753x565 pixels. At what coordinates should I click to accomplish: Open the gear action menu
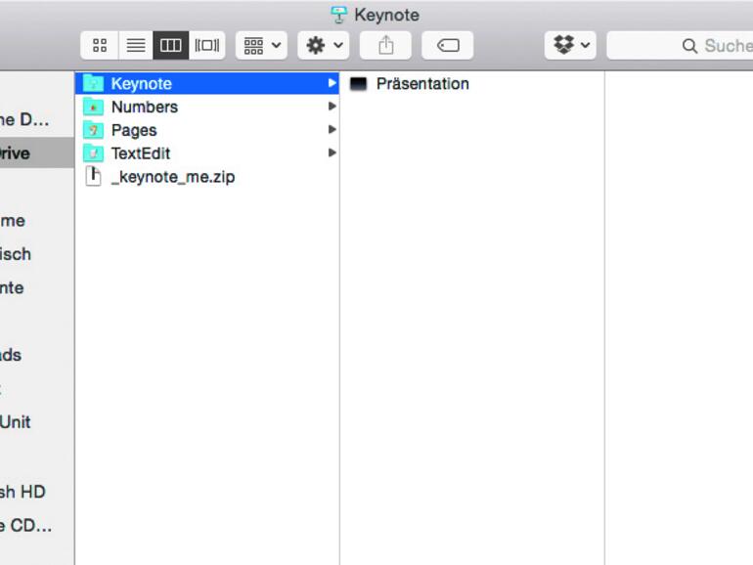pyautogui.click(x=323, y=46)
